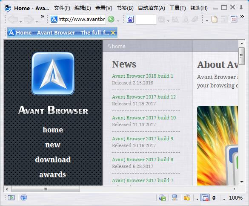
Task: Click the new blank page icon in toolbar
Action: (215, 19)
